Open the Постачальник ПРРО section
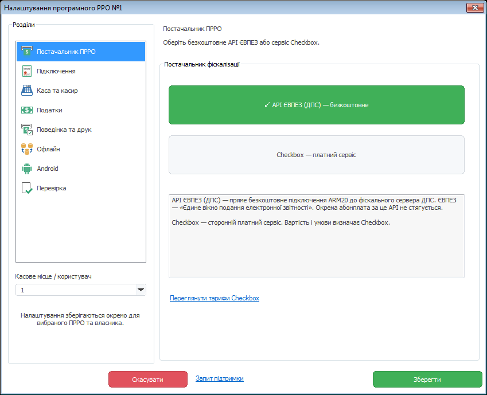The image size is (487, 395). 81,52
